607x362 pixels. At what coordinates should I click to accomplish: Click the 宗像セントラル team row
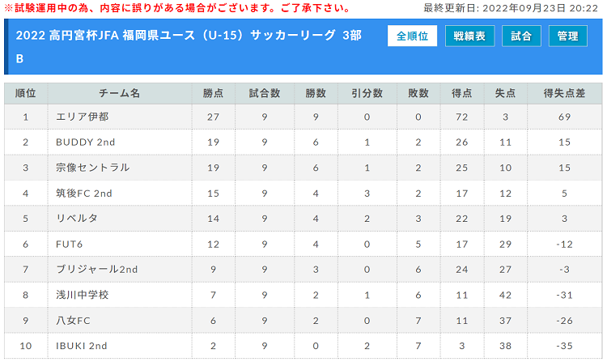(303, 168)
